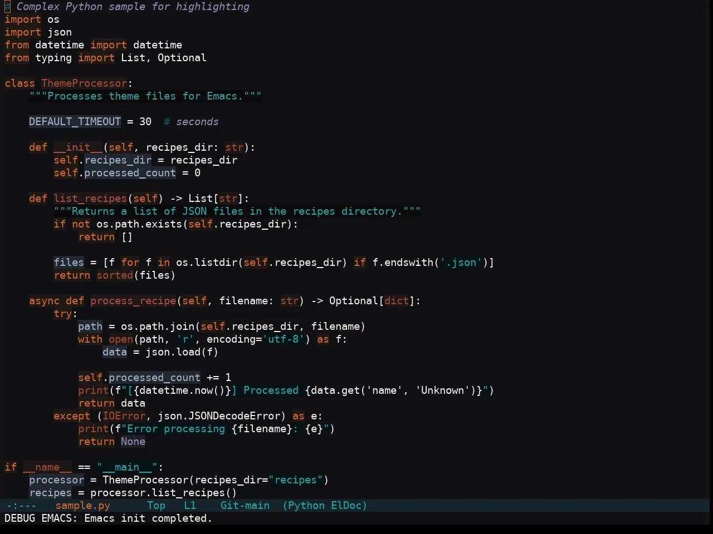Click the 'from datetime import datetime' line

coord(93,45)
